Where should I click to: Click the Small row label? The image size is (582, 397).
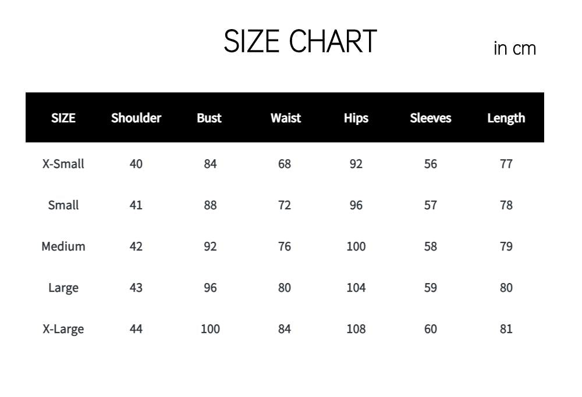[63, 205]
